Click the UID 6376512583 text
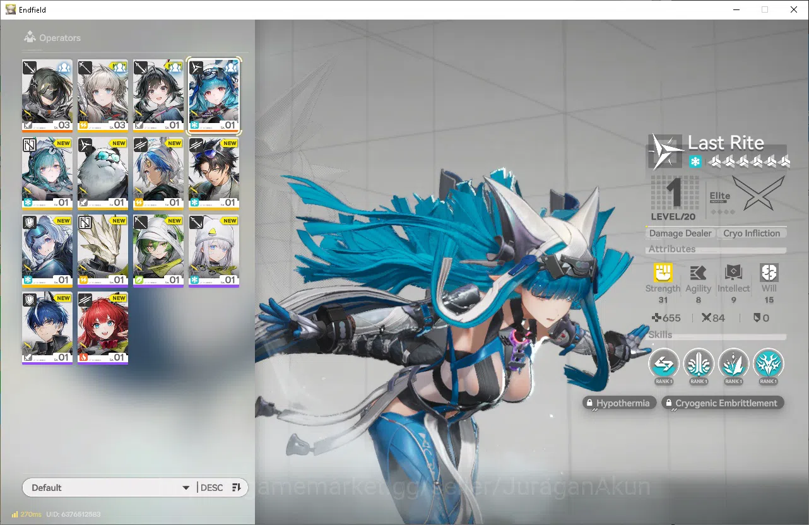Viewport: 809px width, 525px height. click(73, 514)
